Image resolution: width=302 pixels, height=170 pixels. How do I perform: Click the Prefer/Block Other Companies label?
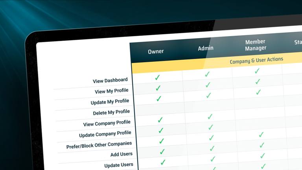coord(99,145)
